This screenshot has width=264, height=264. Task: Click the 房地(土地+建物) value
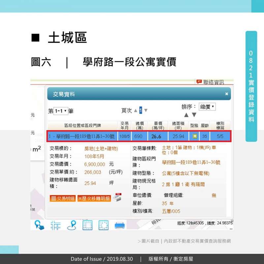[x=101, y=148]
